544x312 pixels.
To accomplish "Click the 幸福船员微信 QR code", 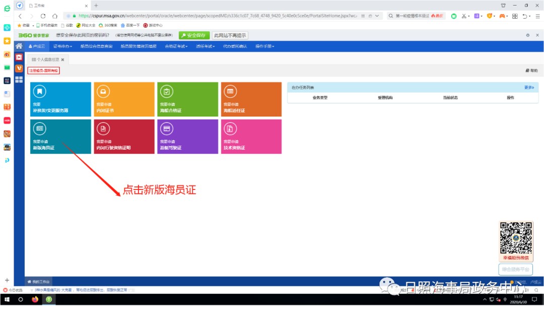I will click(516, 238).
